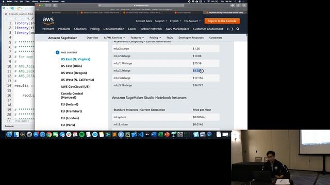This screenshot has height=185, width=330.
Task: Open Documentation in AWS navigation
Action: click(114, 29)
